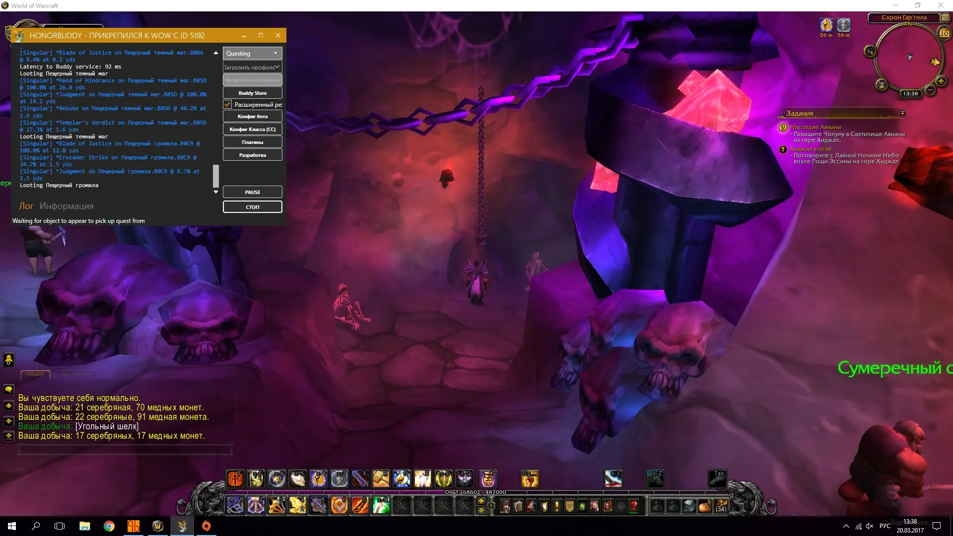Collapse the Задания quest tracker
The height and width of the screenshot is (536, 953).
tap(902, 113)
